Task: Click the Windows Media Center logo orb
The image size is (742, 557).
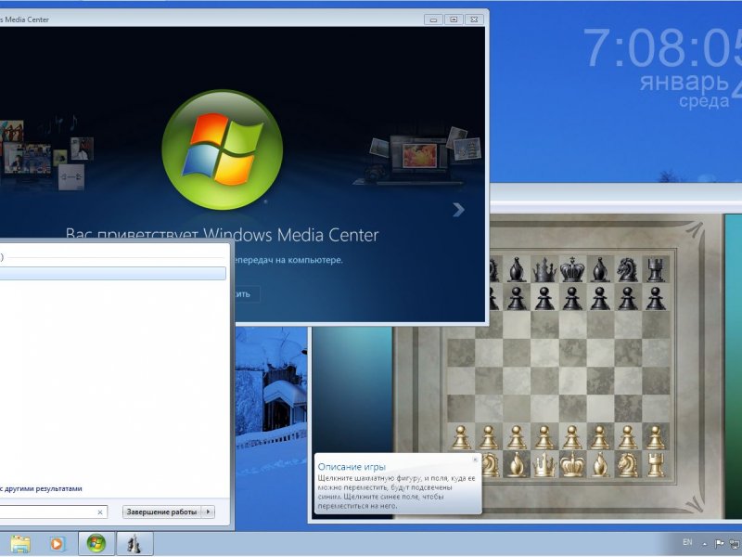Action: [x=223, y=149]
